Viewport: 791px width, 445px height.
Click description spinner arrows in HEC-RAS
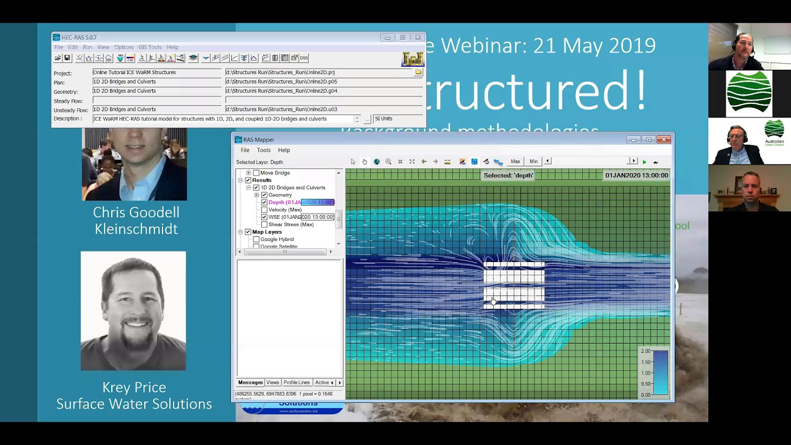point(357,119)
